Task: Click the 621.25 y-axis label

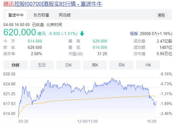Action: [9, 94]
